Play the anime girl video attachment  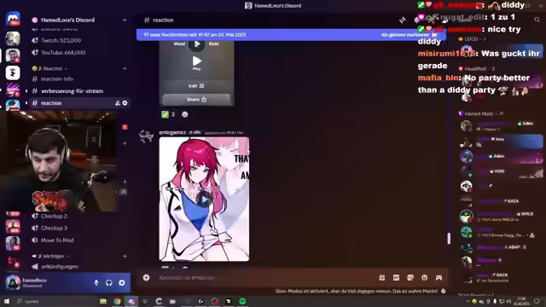[x=204, y=199]
